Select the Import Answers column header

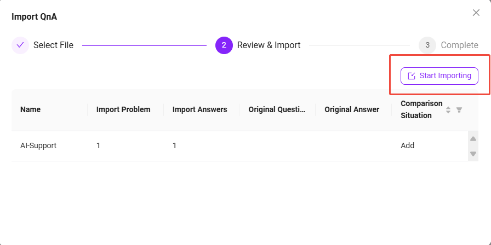click(x=199, y=109)
